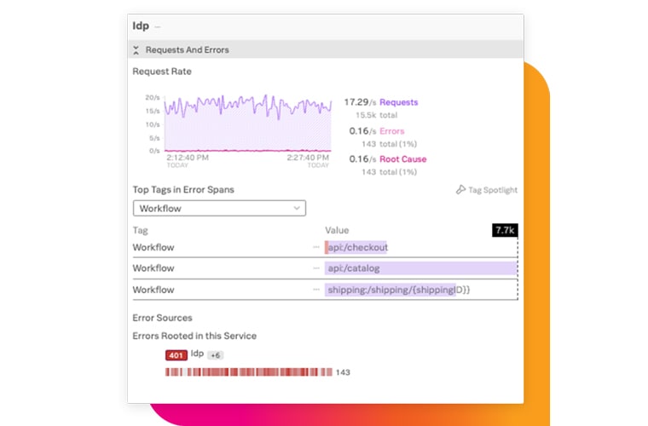The image size is (648, 426).
Task: Click the 401 error badge
Action: 176,355
